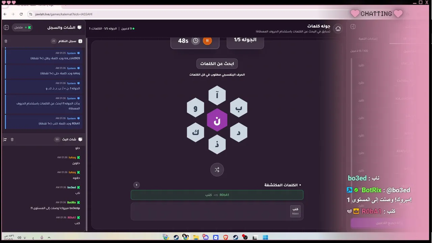Screen dimensions: 432x243
Task: Select the hexagon letter ب
Action: 239,108
